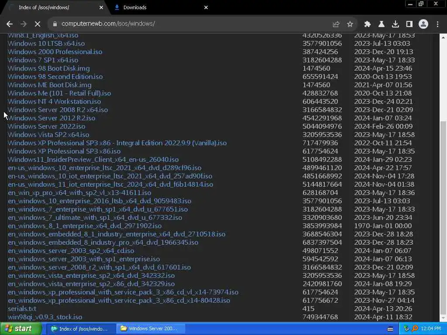
Task: Open Chrome three-dot menu
Action: click(x=437, y=24)
